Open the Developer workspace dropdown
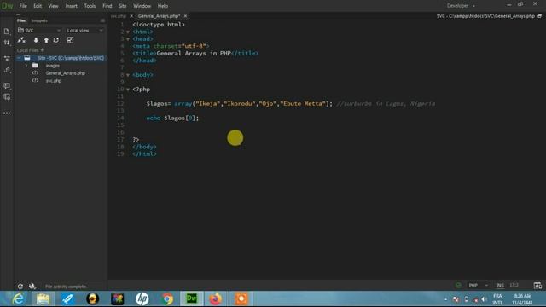 pyautogui.click(x=461, y=6)
